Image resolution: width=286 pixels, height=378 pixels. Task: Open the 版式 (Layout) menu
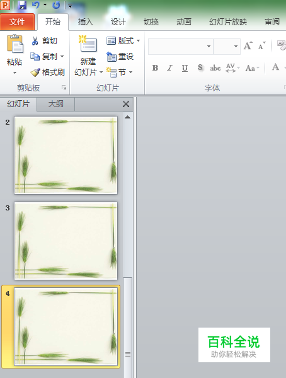[x=123, y=41]
